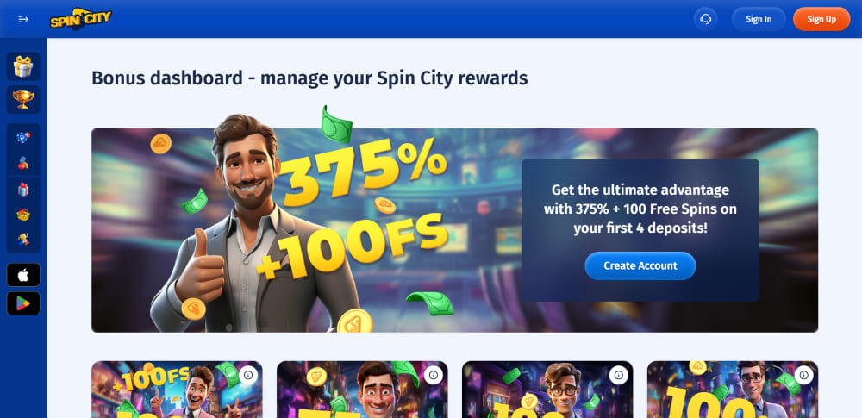
Task: Open the gold trophy sidebar icon
Action: [23, 100]
